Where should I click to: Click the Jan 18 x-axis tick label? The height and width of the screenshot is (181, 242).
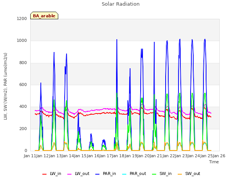(x=118, y=156)
